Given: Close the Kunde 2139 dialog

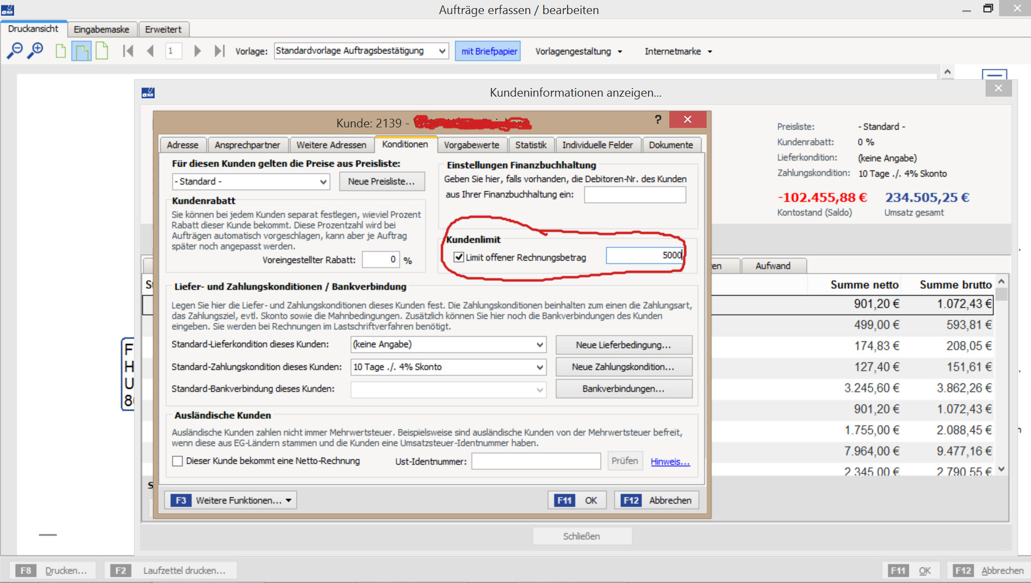Looking at the screenshot, I should (x=687, y=119).
